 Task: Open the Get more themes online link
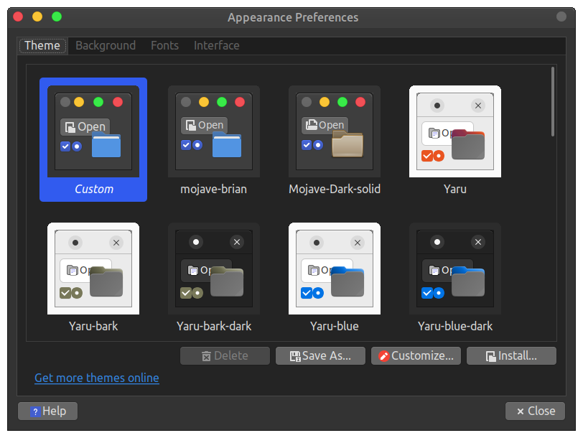[97, 378]
